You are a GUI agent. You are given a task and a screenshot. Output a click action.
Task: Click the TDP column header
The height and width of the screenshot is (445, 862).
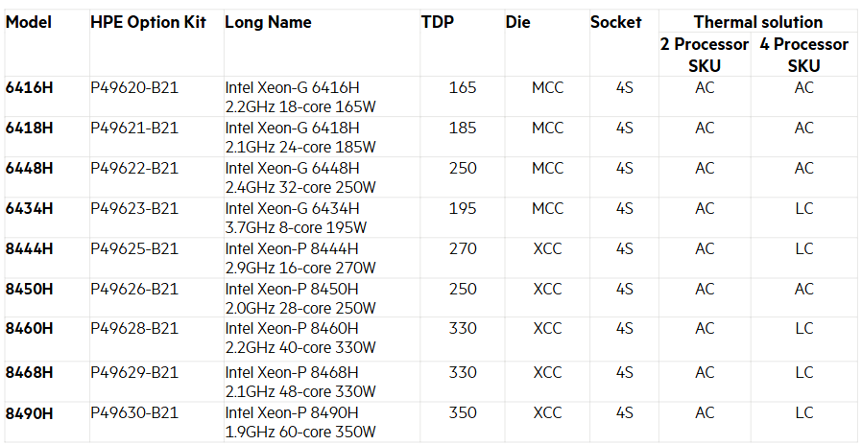point(438,22)
